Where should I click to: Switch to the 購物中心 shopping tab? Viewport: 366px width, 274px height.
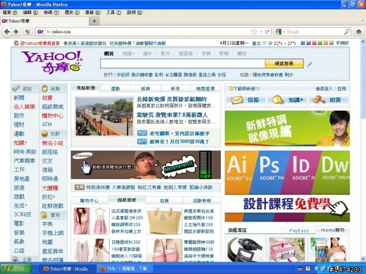(89, 200)
